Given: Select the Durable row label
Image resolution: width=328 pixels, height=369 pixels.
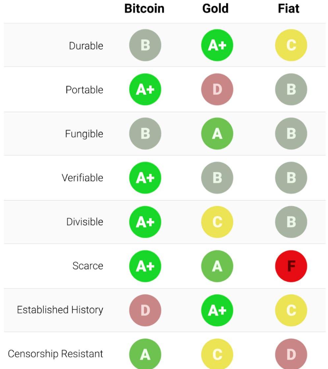Looking at the screenshot, I should click(86, 46).
